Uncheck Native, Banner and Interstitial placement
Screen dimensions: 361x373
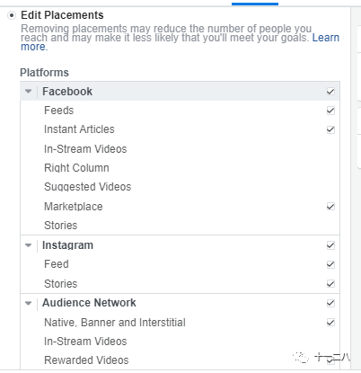pyautogui.click(x=330, y=323)
